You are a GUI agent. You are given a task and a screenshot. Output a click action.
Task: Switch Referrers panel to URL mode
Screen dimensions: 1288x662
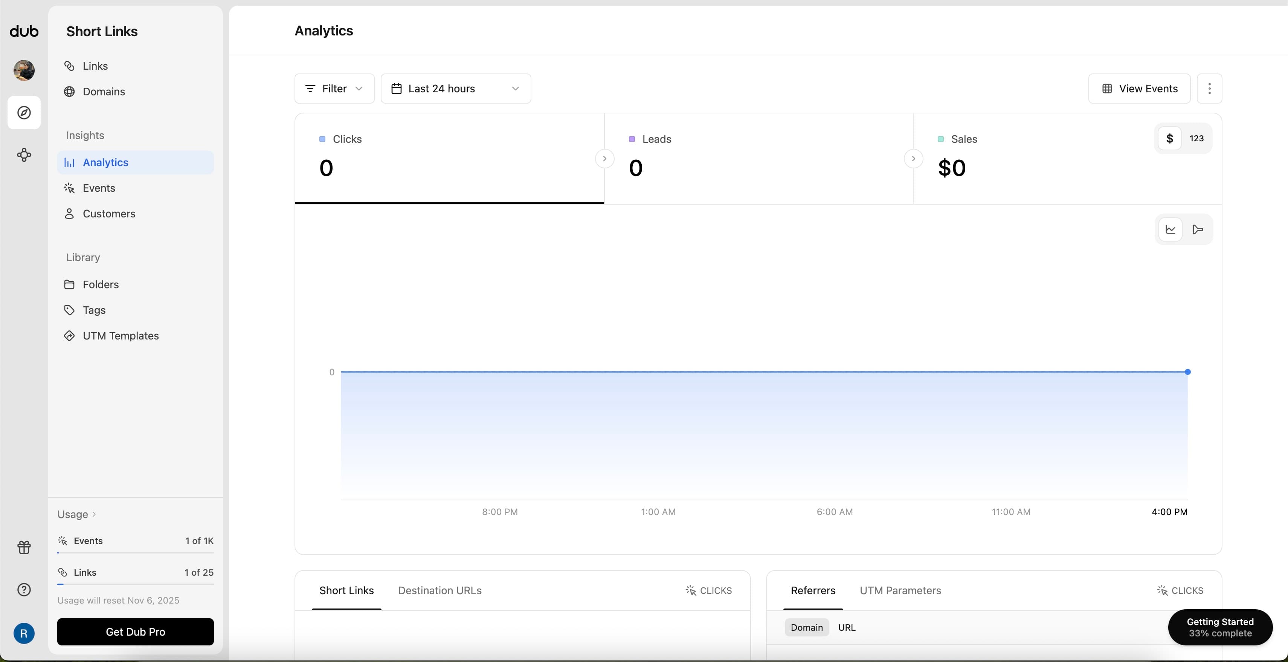click(x=847, y=627)
